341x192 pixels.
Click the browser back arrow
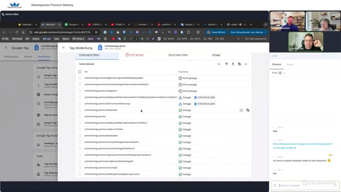coord(4,32)
